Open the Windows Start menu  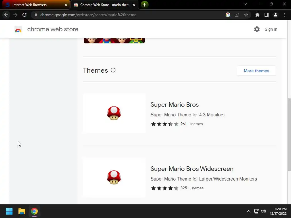click(9, 211)
